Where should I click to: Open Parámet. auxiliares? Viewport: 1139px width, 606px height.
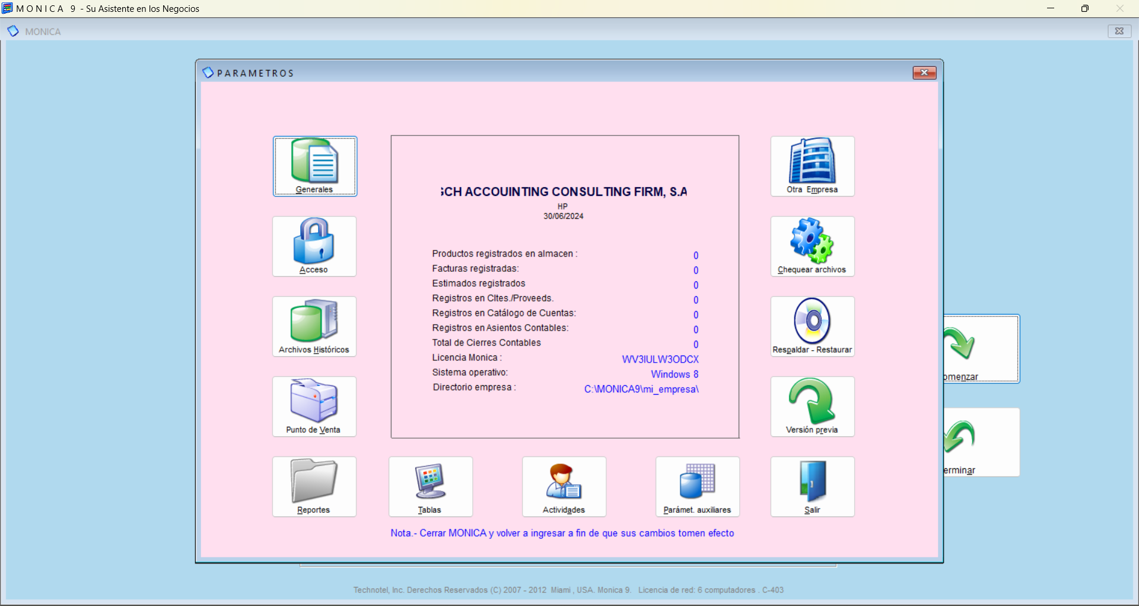698,487
